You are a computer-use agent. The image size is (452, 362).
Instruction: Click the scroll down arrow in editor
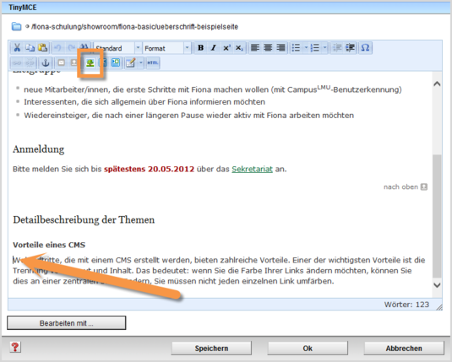(437, 285)
